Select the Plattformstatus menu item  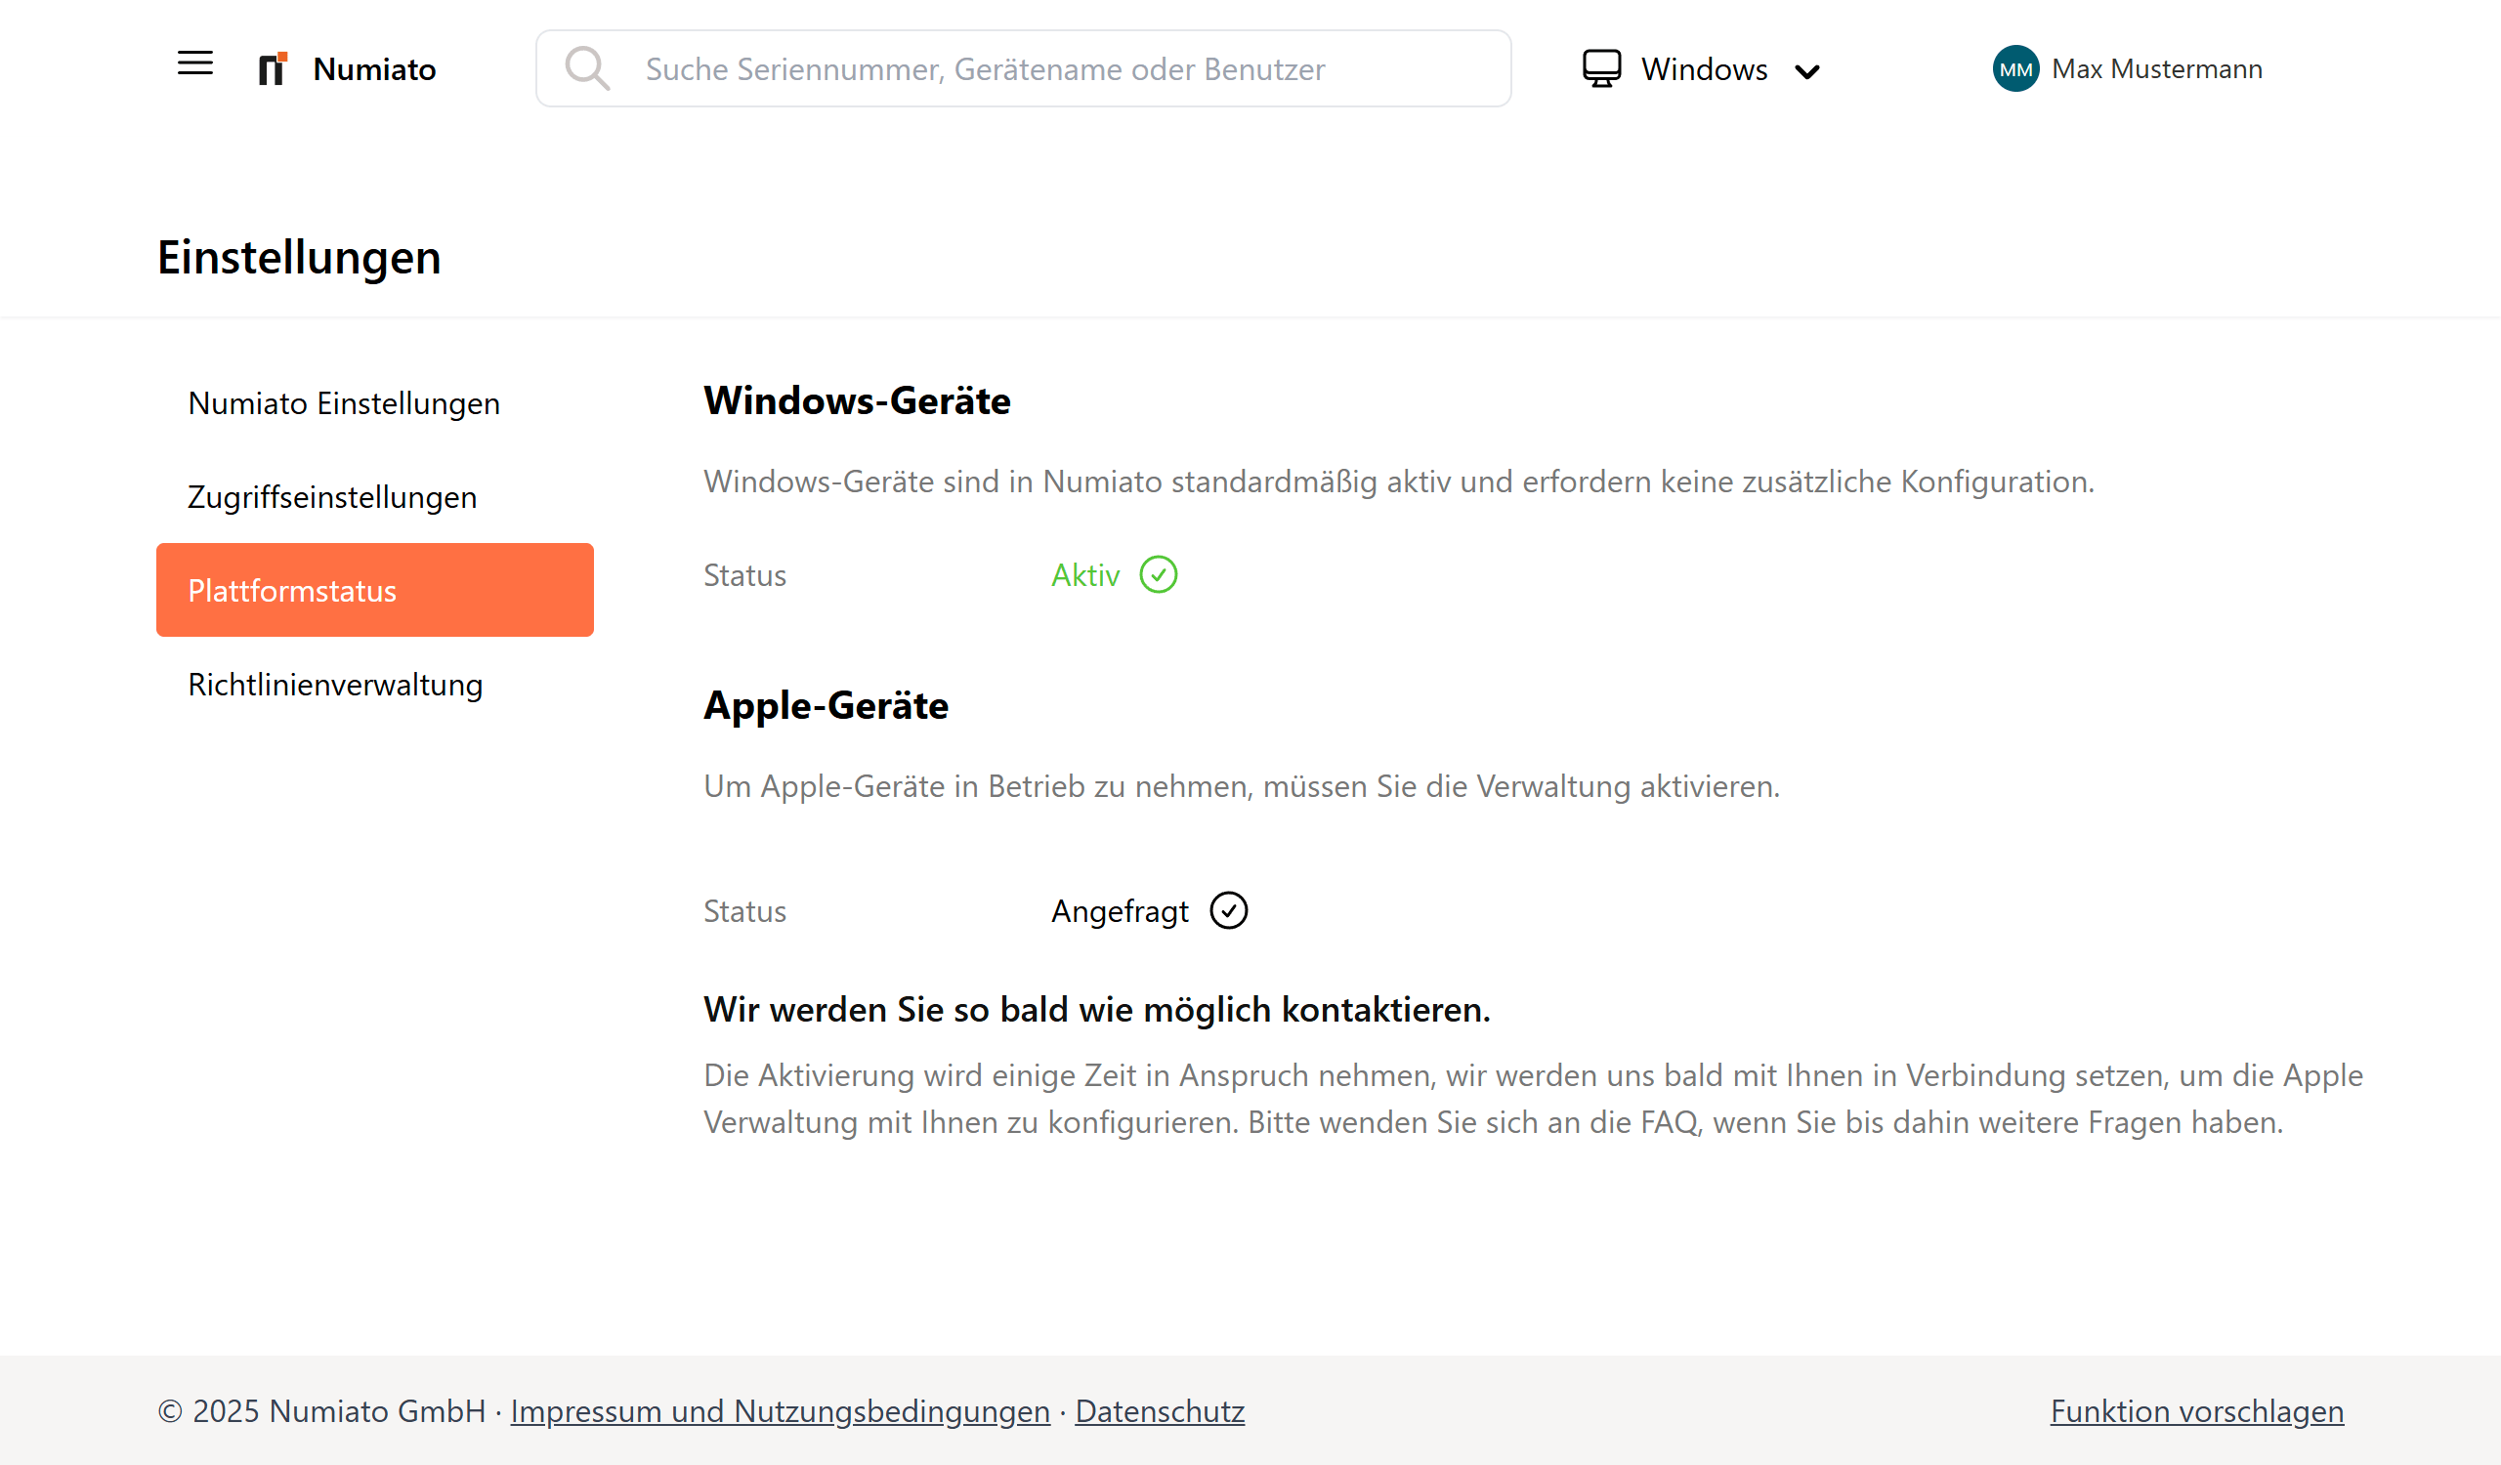point(375,590)
